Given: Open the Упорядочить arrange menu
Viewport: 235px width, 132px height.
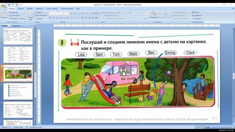Looking at the screenshot, I should [154, 15].
